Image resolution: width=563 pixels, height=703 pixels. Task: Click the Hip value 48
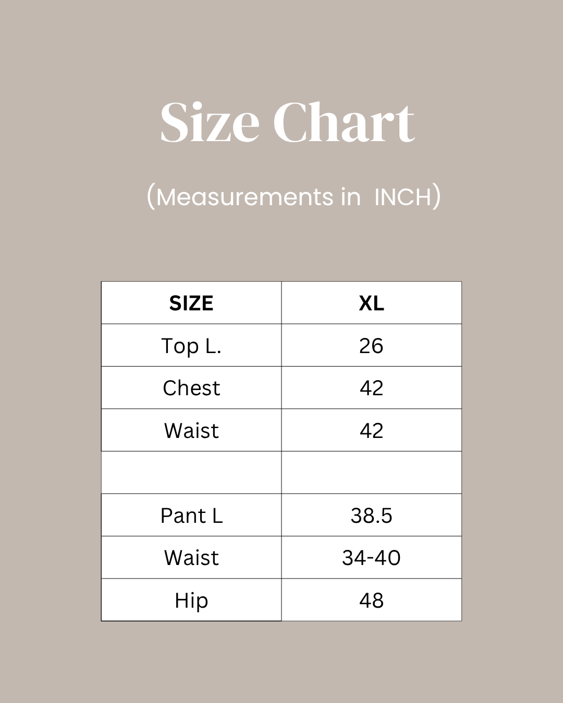click(x=372, y=600)
